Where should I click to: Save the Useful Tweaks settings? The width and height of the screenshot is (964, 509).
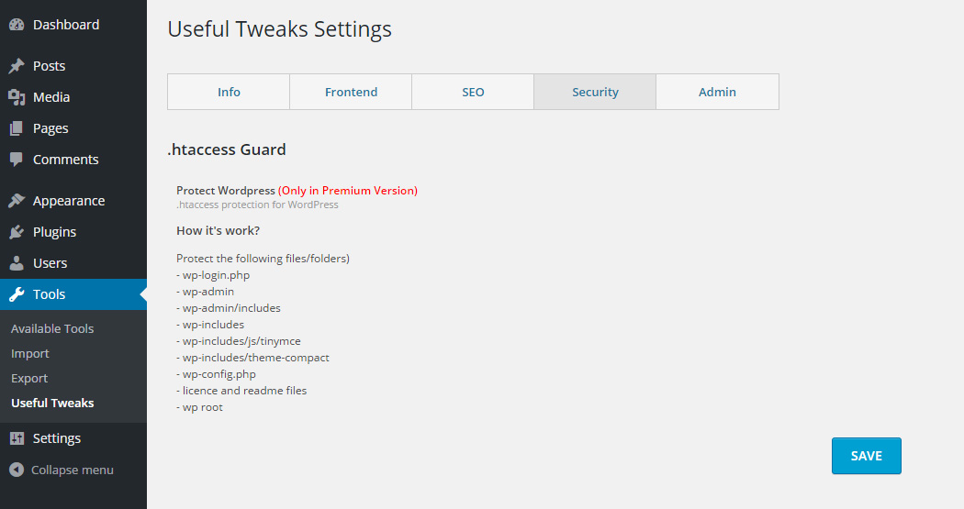pyautogui.click(x=867, y=456)
